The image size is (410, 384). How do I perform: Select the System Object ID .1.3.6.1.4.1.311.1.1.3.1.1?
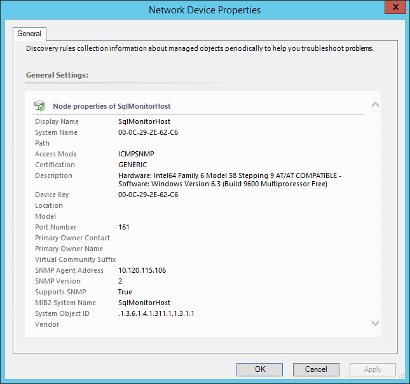(x=156, y=313)
